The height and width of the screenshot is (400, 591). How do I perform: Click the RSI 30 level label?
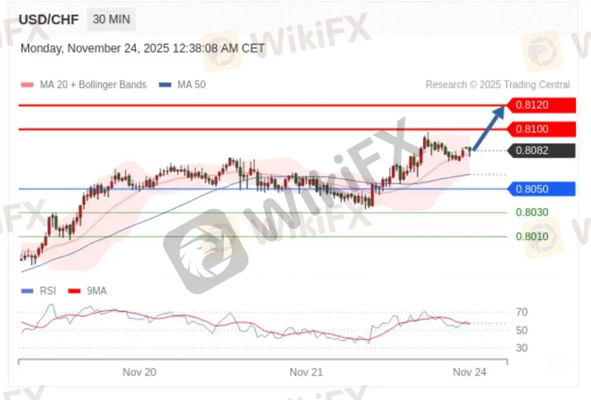point(522,348)
